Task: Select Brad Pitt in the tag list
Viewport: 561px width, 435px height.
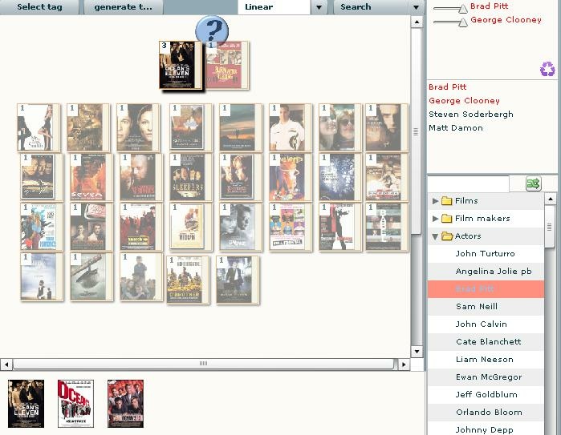Action: pos(447,87)
